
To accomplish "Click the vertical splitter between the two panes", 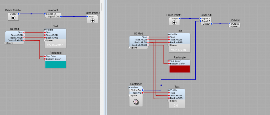I will [x=103, y=57].
